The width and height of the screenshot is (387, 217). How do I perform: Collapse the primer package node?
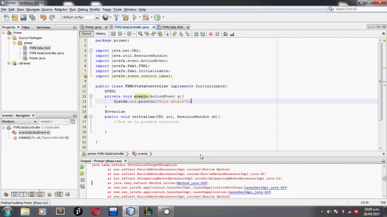coord(15,43)
